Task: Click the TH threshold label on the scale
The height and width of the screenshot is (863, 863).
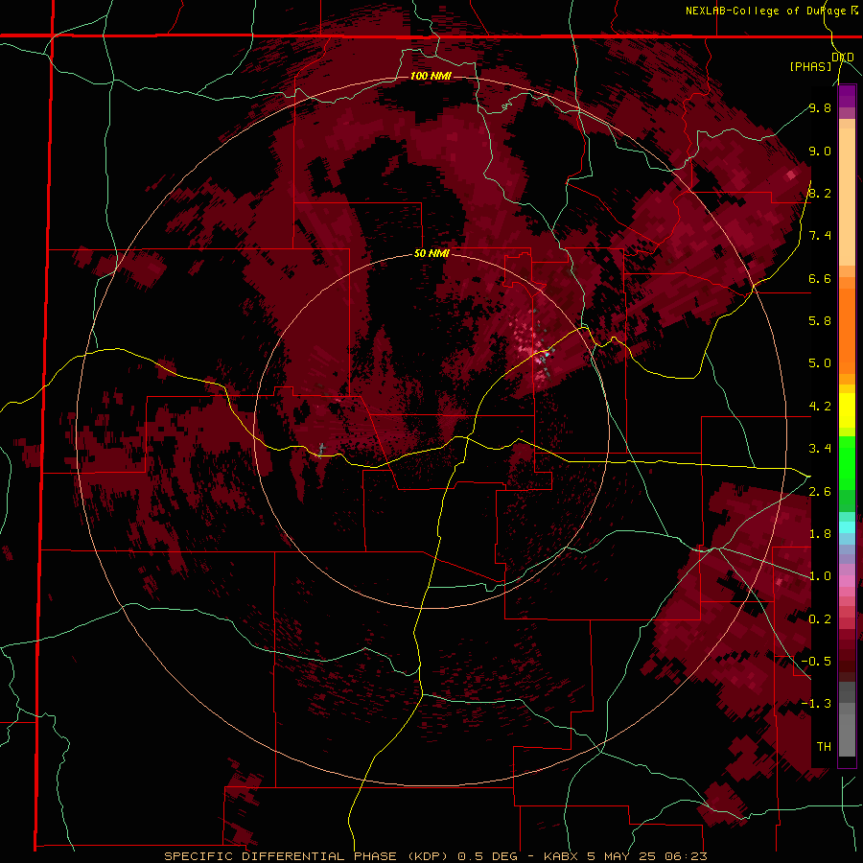Action: [x=824, y=747]
